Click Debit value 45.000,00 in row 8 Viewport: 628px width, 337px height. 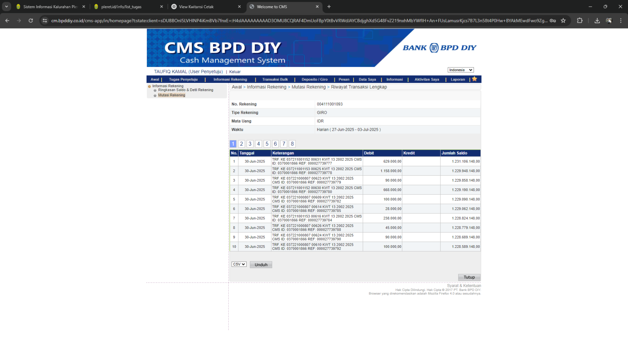point(393,228)
